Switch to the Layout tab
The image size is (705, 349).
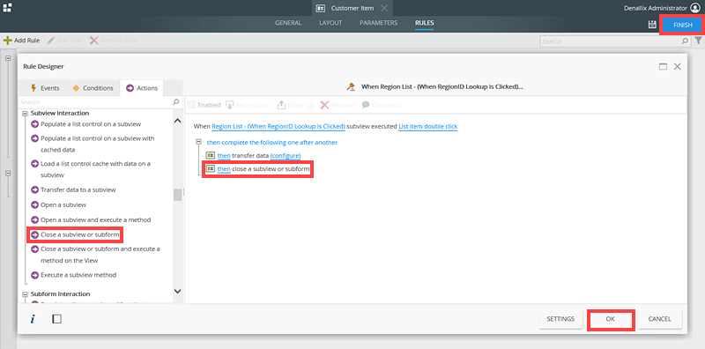[x=330, y=23]
